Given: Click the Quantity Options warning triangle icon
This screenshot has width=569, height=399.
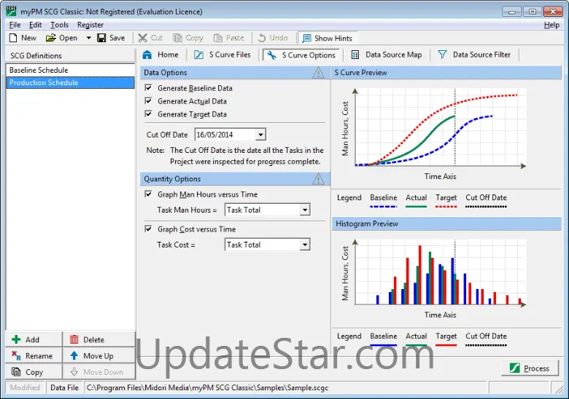Looking at the screenshot, I should pos(319,179).
